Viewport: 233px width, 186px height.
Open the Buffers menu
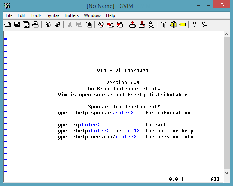[72, 15]
